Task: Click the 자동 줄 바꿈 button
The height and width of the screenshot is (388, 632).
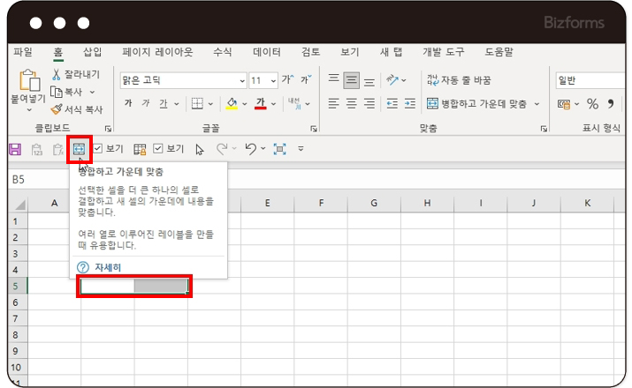Action: 458,80
